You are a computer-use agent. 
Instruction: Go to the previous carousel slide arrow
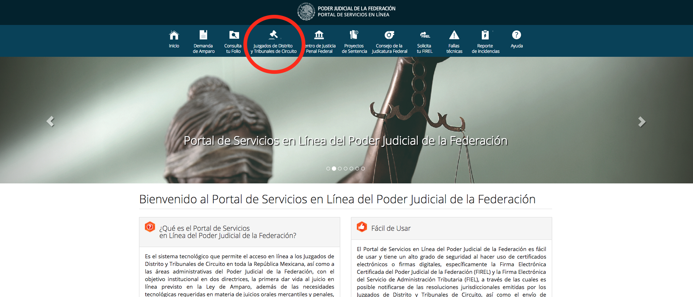[50, 121]
